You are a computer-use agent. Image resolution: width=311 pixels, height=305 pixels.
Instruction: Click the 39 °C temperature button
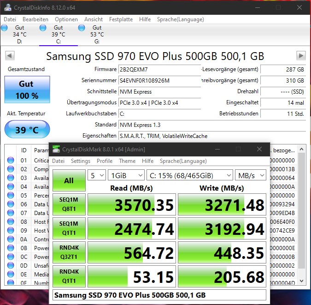click(x=27, y=130)
